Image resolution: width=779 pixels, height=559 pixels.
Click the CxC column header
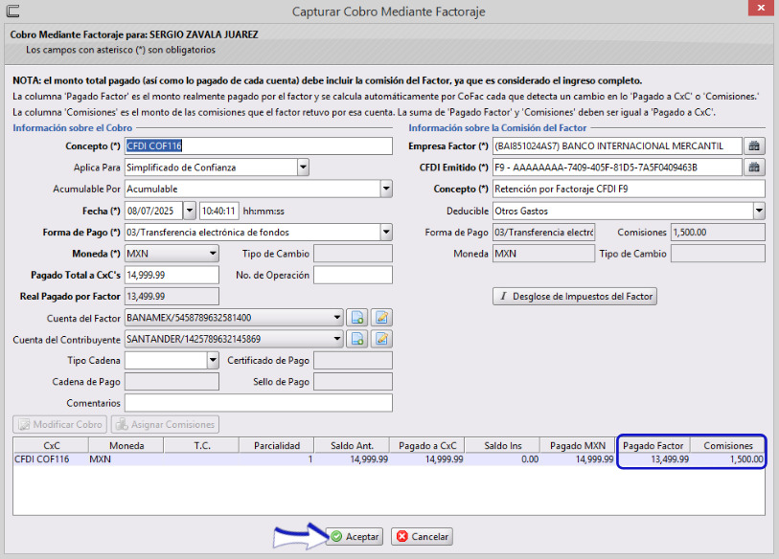pyautogui.click(x=51, y=445)
